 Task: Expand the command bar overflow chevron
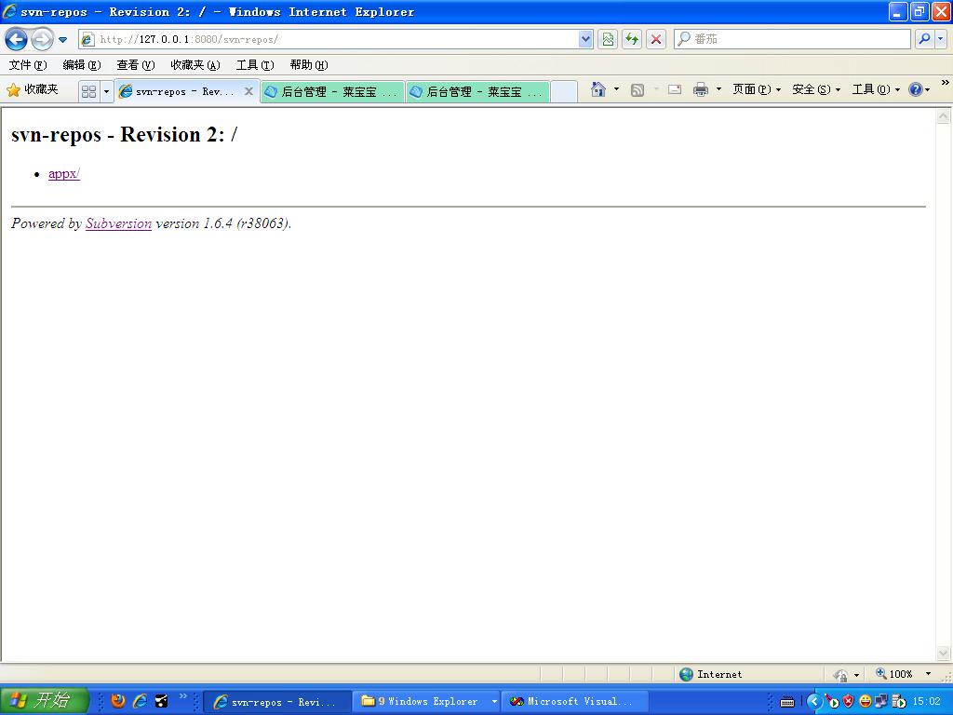(x=946, y=83)
